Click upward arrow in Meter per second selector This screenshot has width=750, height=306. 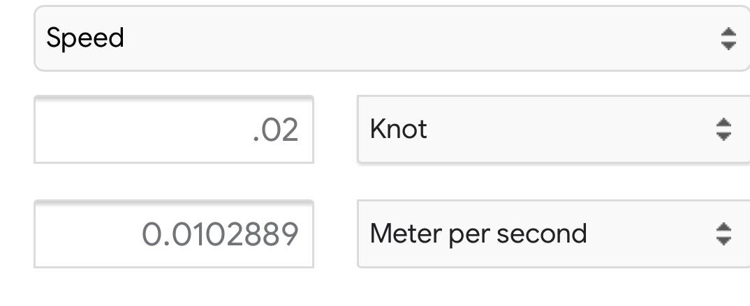724,227
